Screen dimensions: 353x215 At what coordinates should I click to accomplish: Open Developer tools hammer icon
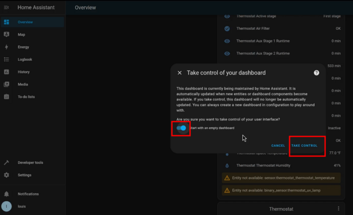tap(6, 162)
